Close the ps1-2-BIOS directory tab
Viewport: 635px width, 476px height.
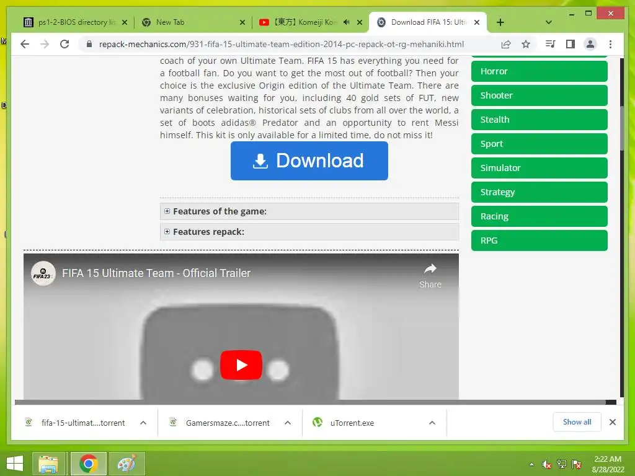pyautogui.click(x=125, y=22)
